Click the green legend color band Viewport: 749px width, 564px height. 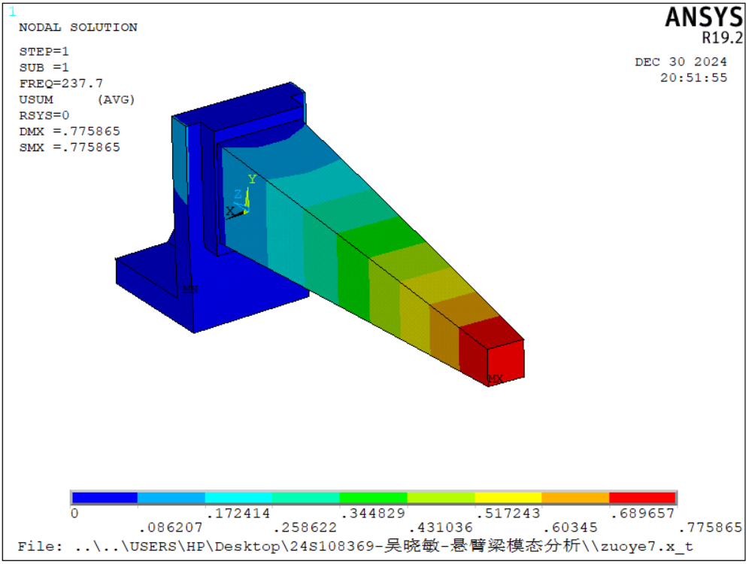point(373,498)
